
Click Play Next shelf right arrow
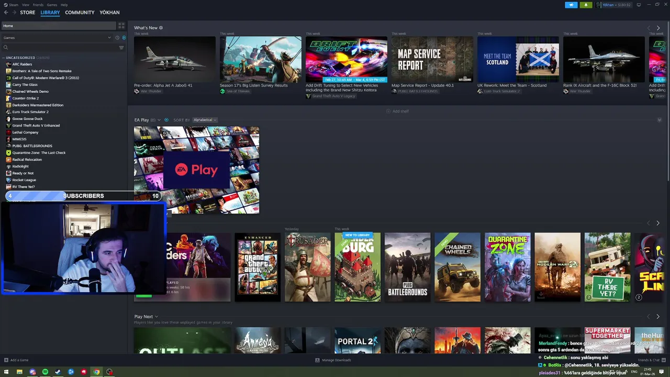658,317
